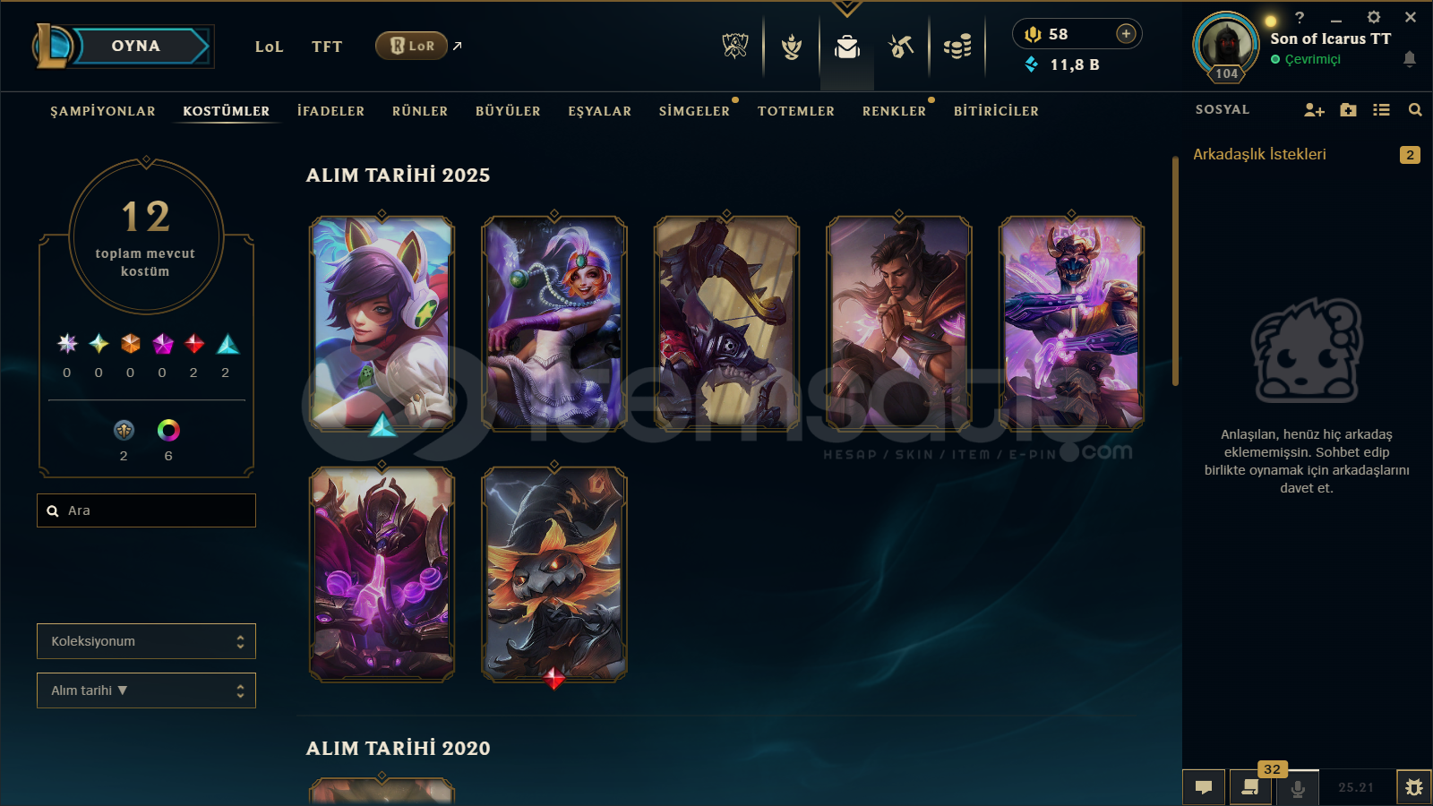Open the Collection backpack icon

[x=846, y=46]
